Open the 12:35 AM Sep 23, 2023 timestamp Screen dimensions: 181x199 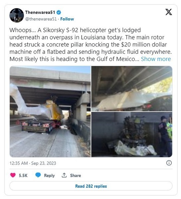click(33, 163)
